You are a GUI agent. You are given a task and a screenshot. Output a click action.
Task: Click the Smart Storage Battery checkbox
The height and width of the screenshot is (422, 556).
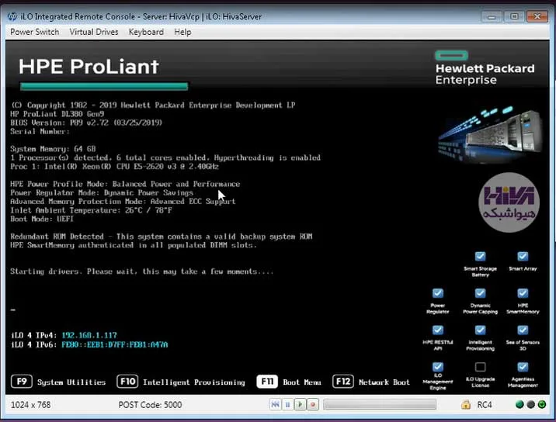480,256
